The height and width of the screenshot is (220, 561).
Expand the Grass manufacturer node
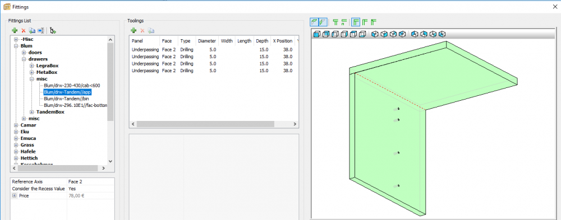tap(16, 145)
